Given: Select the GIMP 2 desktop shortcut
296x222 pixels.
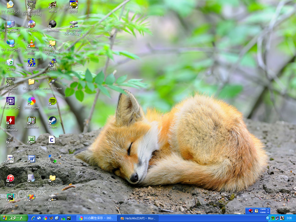Looking at the screenshot, I should [x=10, y=142].
